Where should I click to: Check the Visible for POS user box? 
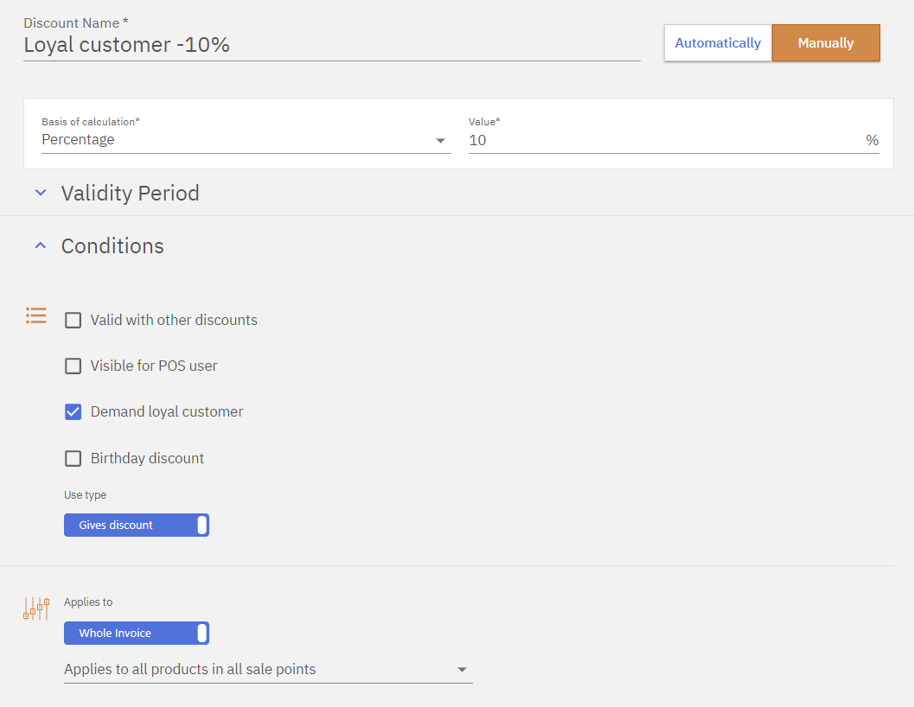pos(74,366)
